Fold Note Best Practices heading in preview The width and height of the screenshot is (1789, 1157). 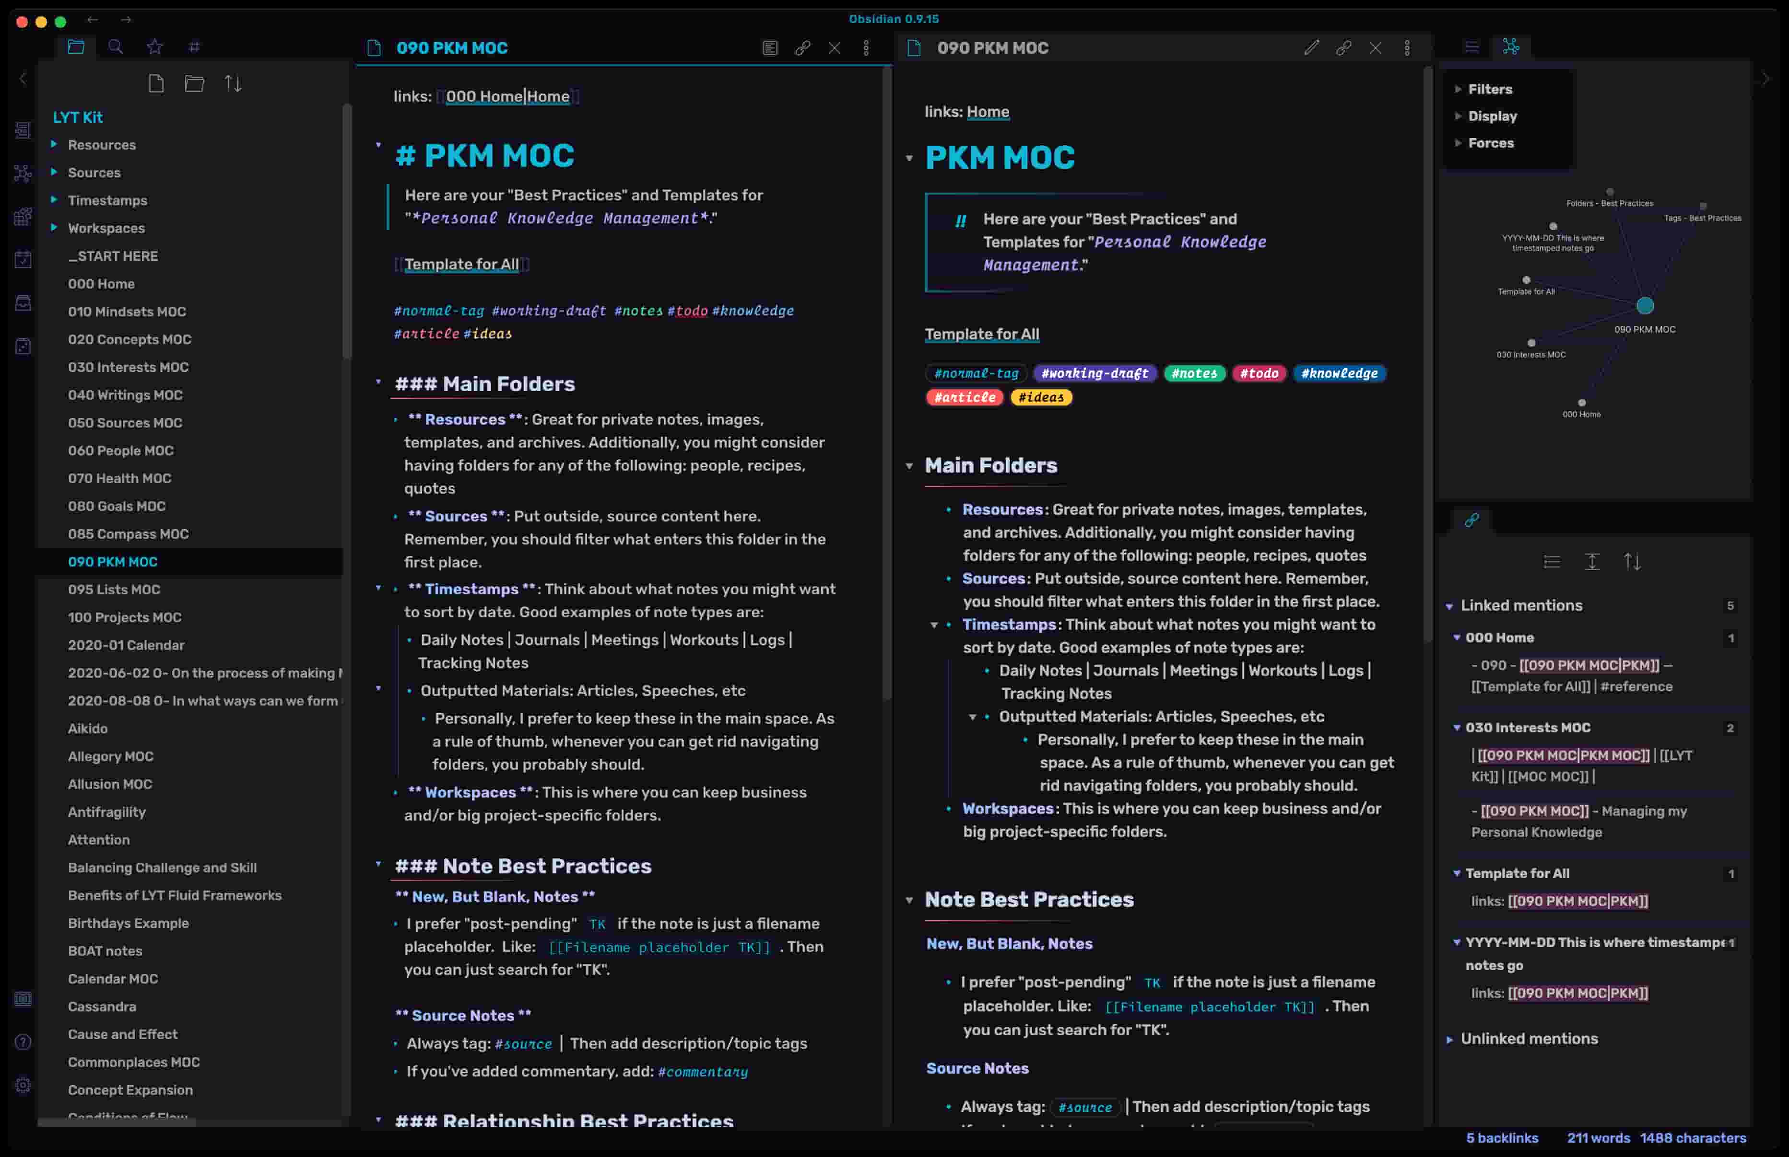909,900
